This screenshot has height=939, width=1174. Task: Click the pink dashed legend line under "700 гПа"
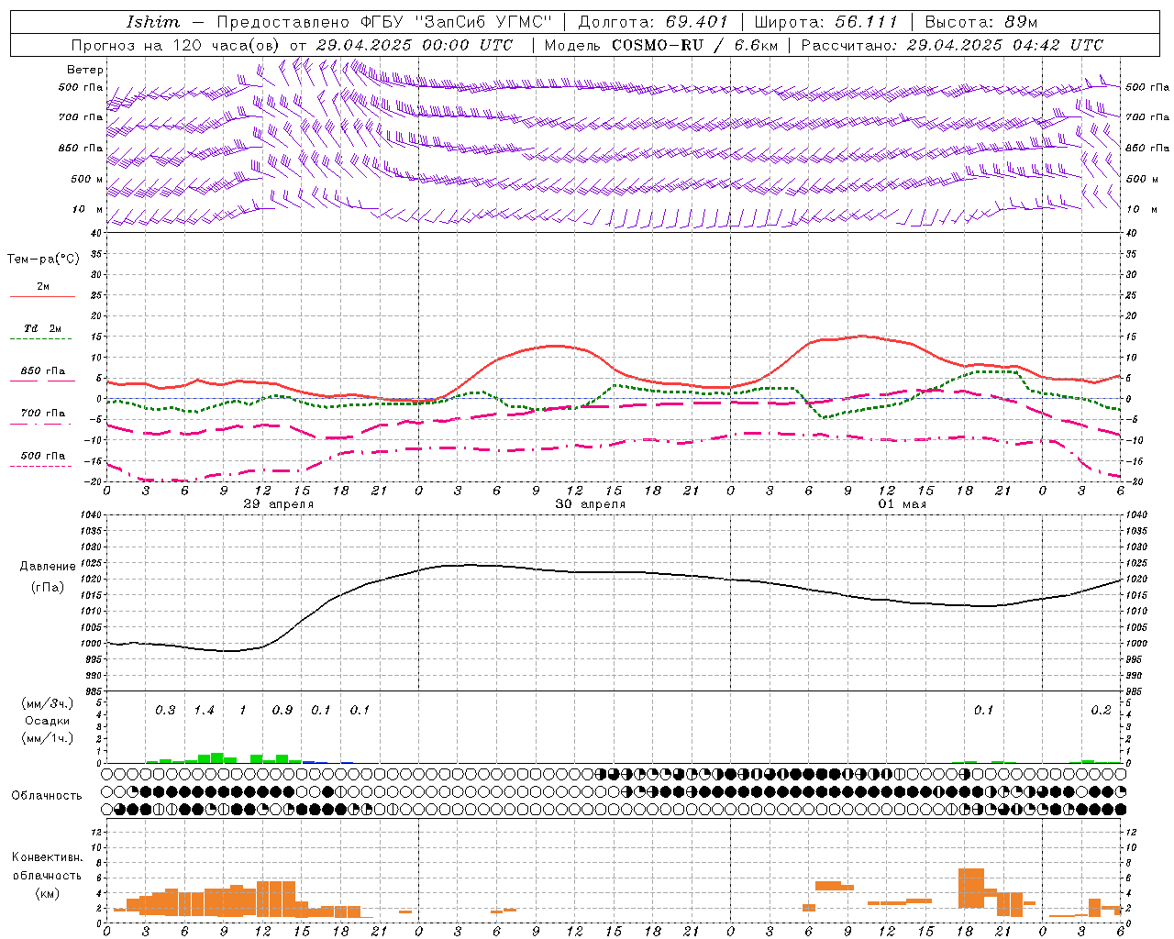[42, 425]
